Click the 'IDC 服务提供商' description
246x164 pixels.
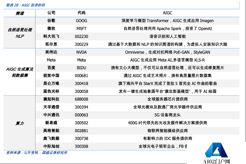point(167,139)
